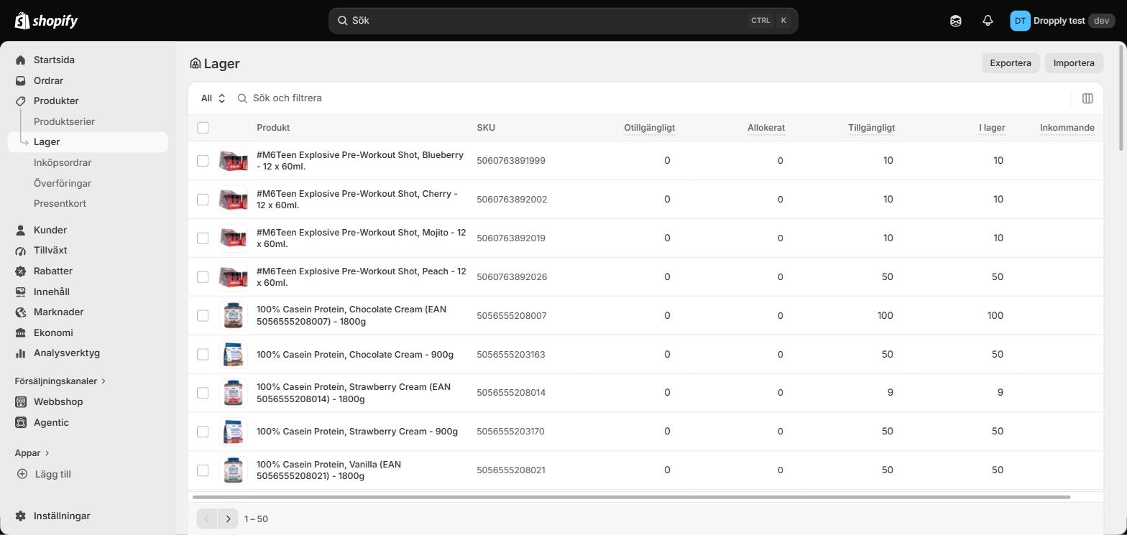Click the Innehåll content icon
1127x535 pixels.
(x=21, y=292)
